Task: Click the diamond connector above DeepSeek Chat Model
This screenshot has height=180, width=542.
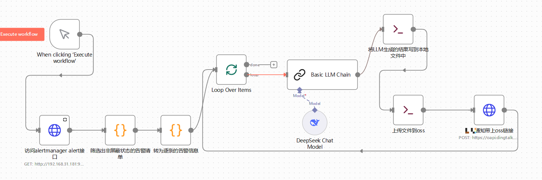Action: click(x=315, y=110)
